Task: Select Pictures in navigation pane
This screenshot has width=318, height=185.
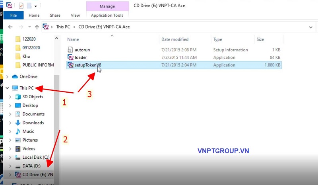Action: point(30,140)
